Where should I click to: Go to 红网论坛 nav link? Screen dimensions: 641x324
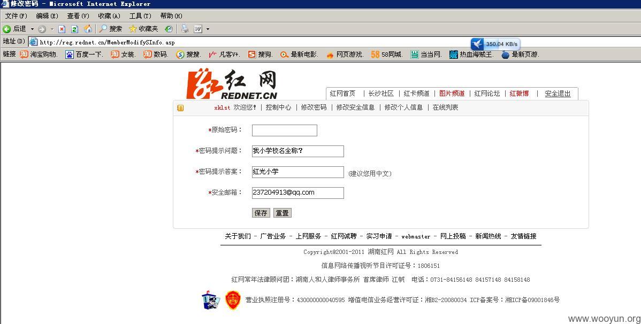(487, 94)
